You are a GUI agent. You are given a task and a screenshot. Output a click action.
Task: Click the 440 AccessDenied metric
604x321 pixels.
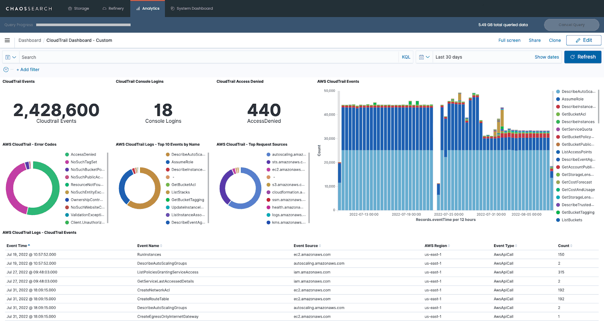(x=264, y=113)
